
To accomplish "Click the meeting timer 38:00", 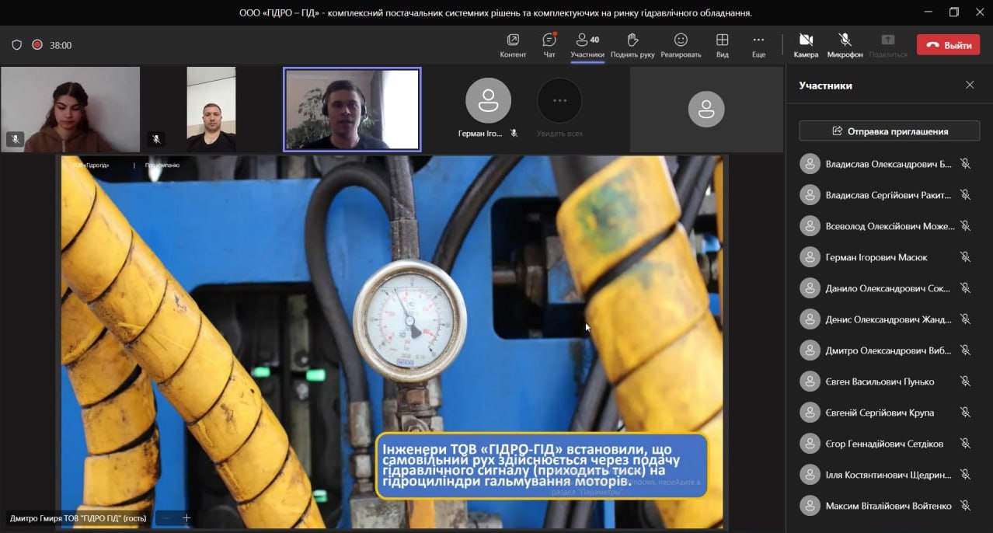I will (x=61, y=45).
